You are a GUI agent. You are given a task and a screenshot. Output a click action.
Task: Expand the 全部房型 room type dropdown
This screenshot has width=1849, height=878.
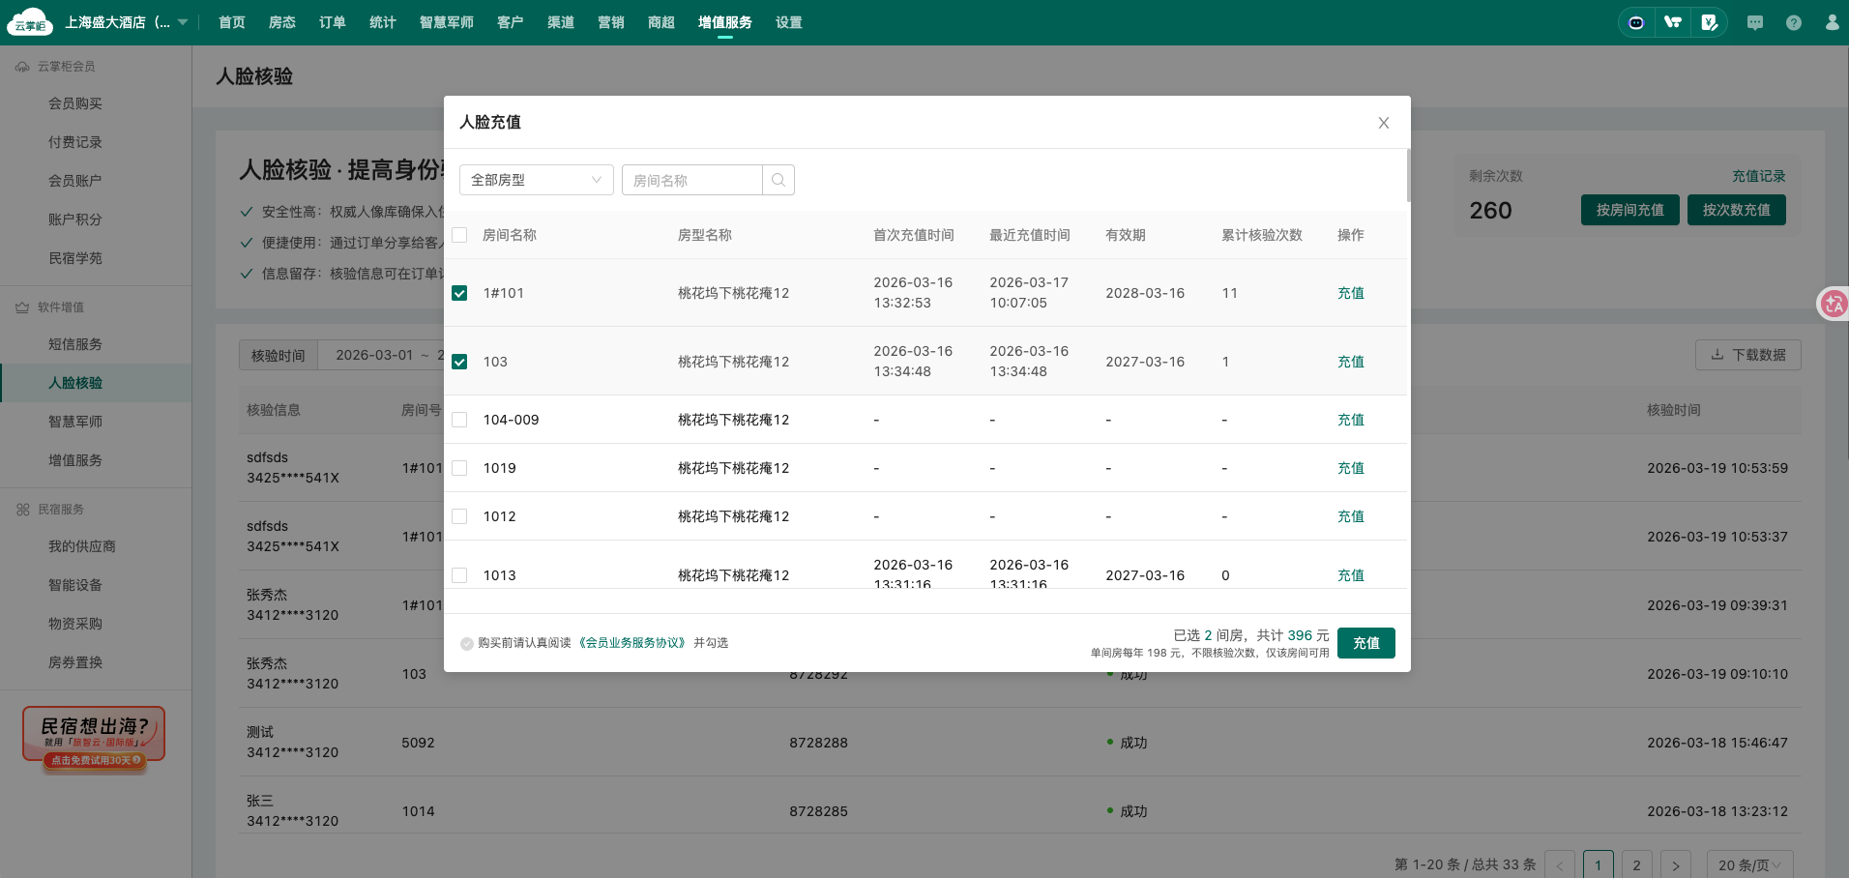536,180
